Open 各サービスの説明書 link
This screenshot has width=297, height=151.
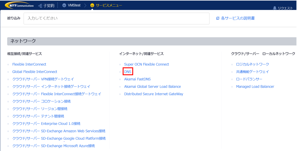click(238, 18)
